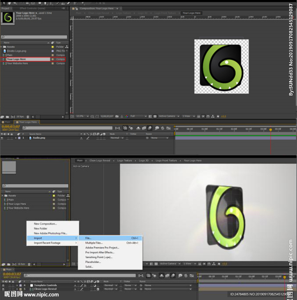297x300 pixels.
Task: Select File... in Import submenu
Action: click(x=110, y=238)
